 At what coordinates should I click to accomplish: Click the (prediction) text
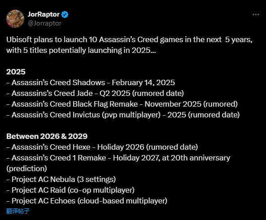[x=26, y=168]
